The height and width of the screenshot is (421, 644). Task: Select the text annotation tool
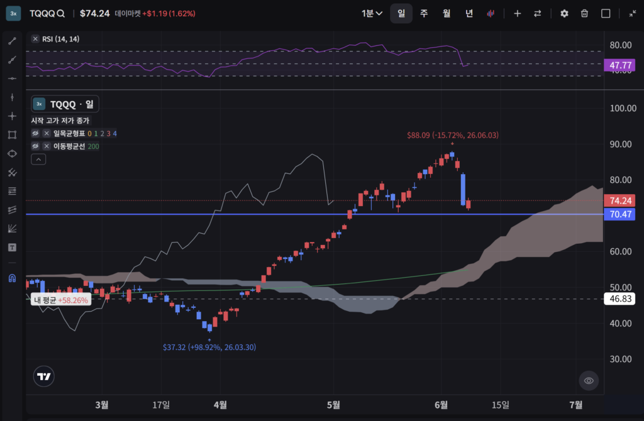pos(13,248)
